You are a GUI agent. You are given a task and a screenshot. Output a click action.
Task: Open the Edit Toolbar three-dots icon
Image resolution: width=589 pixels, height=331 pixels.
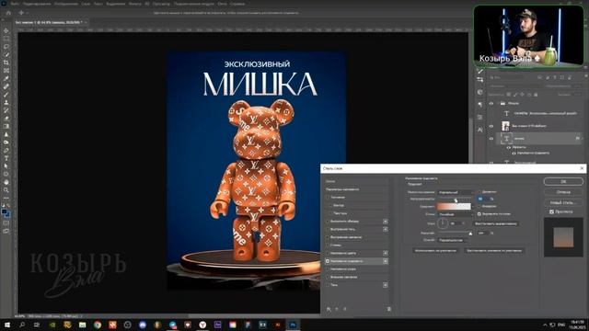pos(6,198)
